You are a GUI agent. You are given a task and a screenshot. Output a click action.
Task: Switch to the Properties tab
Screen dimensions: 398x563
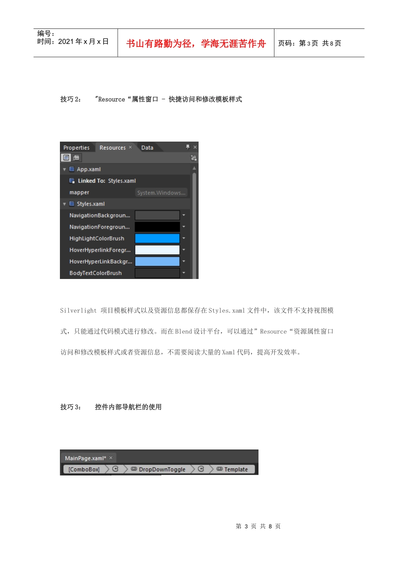click(76, 147)
